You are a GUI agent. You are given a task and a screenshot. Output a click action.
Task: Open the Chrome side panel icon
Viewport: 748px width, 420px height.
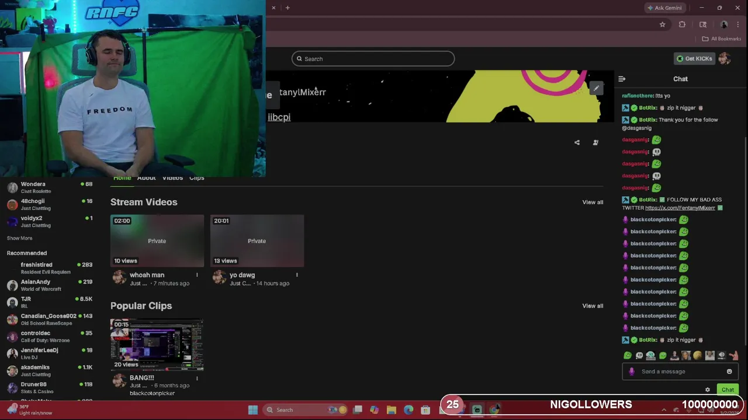point(703,24)
